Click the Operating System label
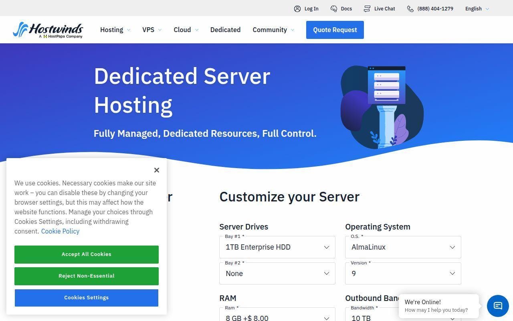Screen dimensions: 513x321 (x=378, y=227)
